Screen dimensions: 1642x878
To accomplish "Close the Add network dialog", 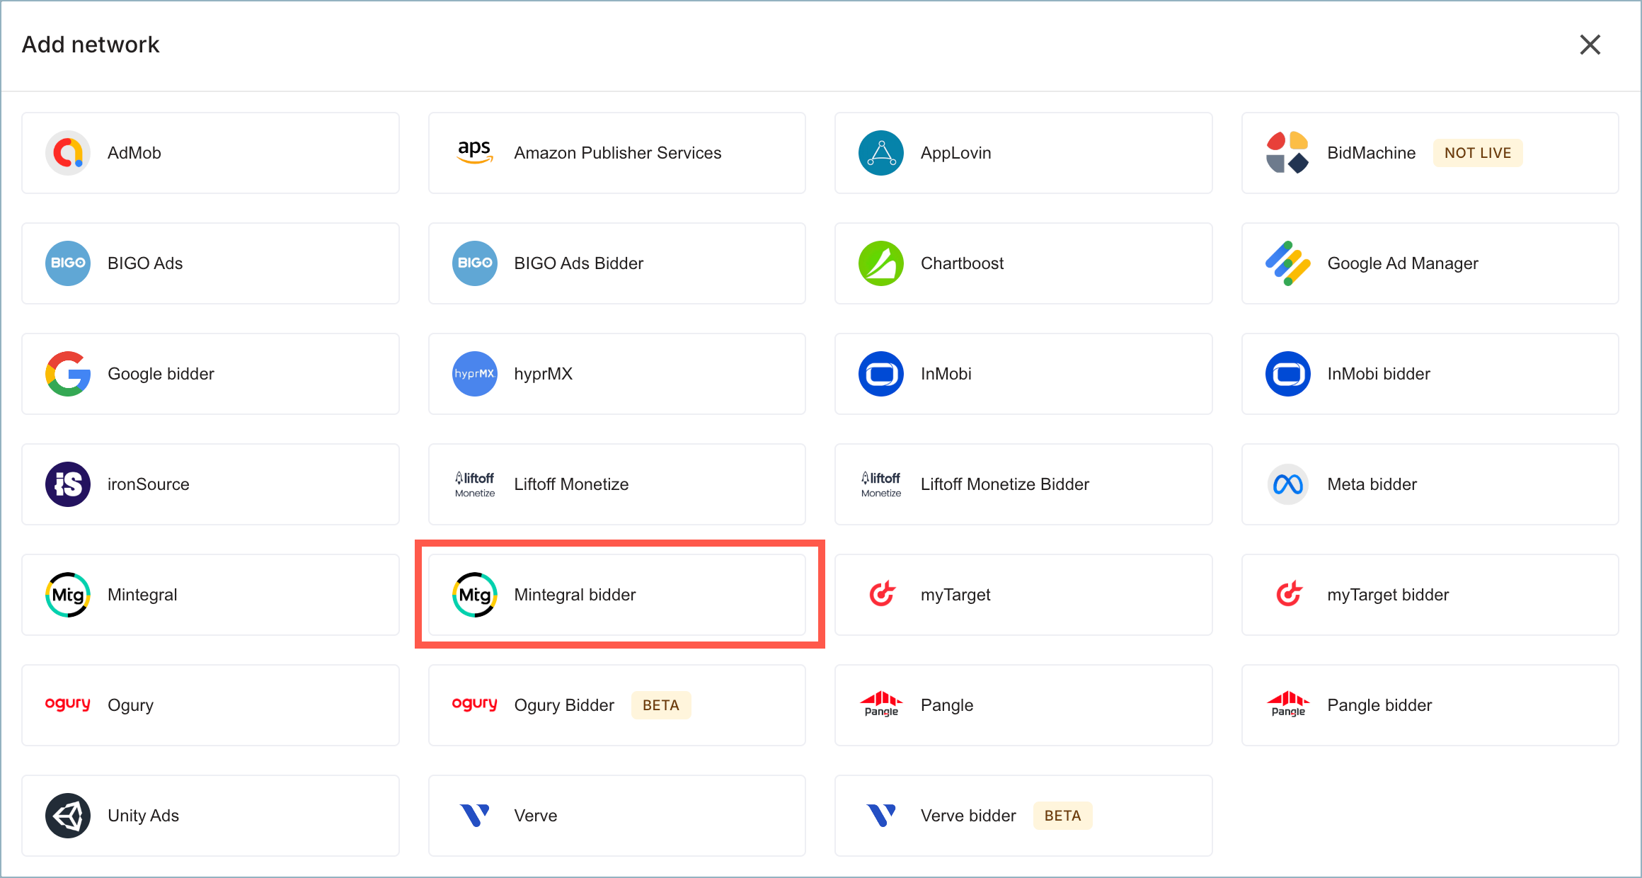I will [x=1590, y=45].
